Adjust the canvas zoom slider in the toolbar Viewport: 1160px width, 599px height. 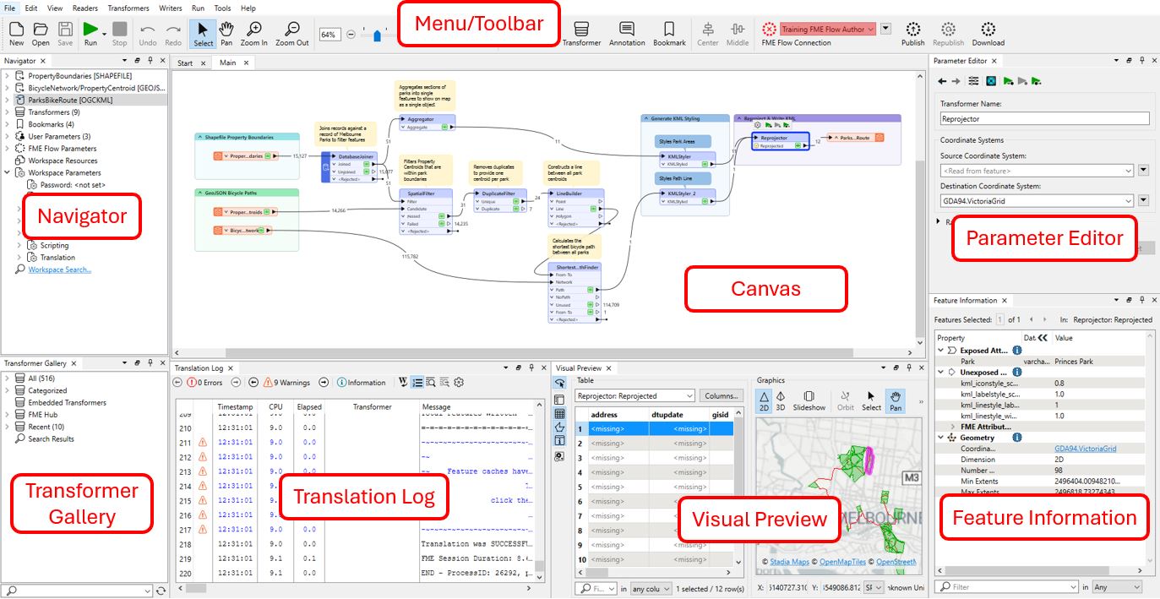tap(377, 35)
